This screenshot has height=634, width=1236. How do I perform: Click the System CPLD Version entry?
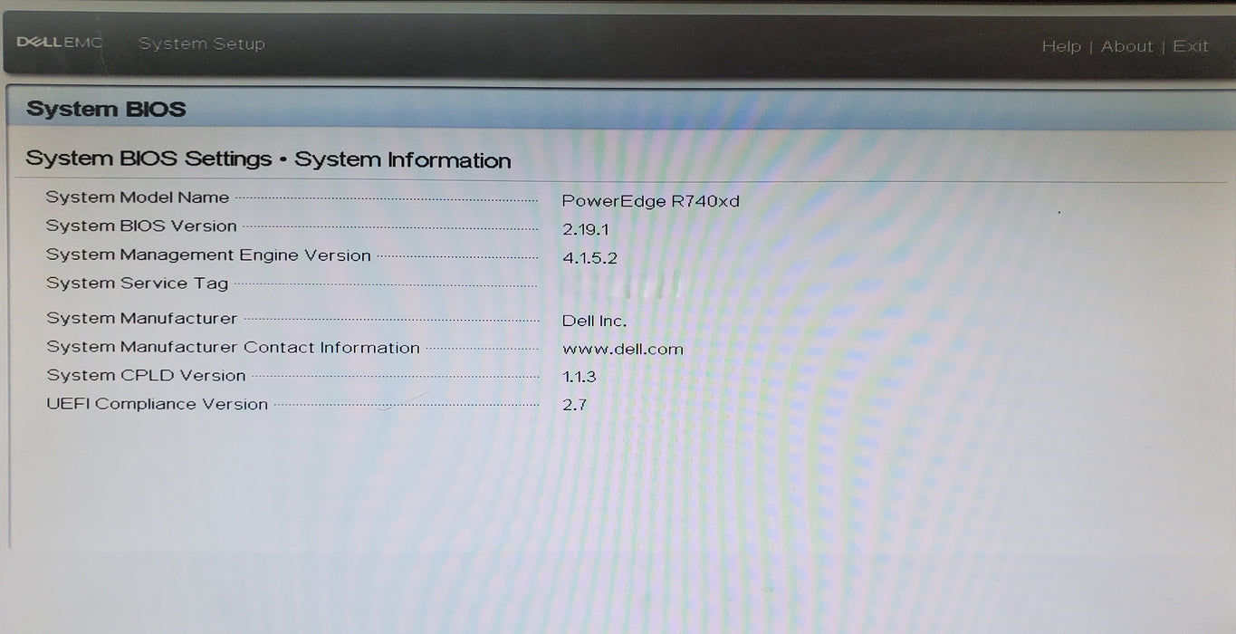146,375
